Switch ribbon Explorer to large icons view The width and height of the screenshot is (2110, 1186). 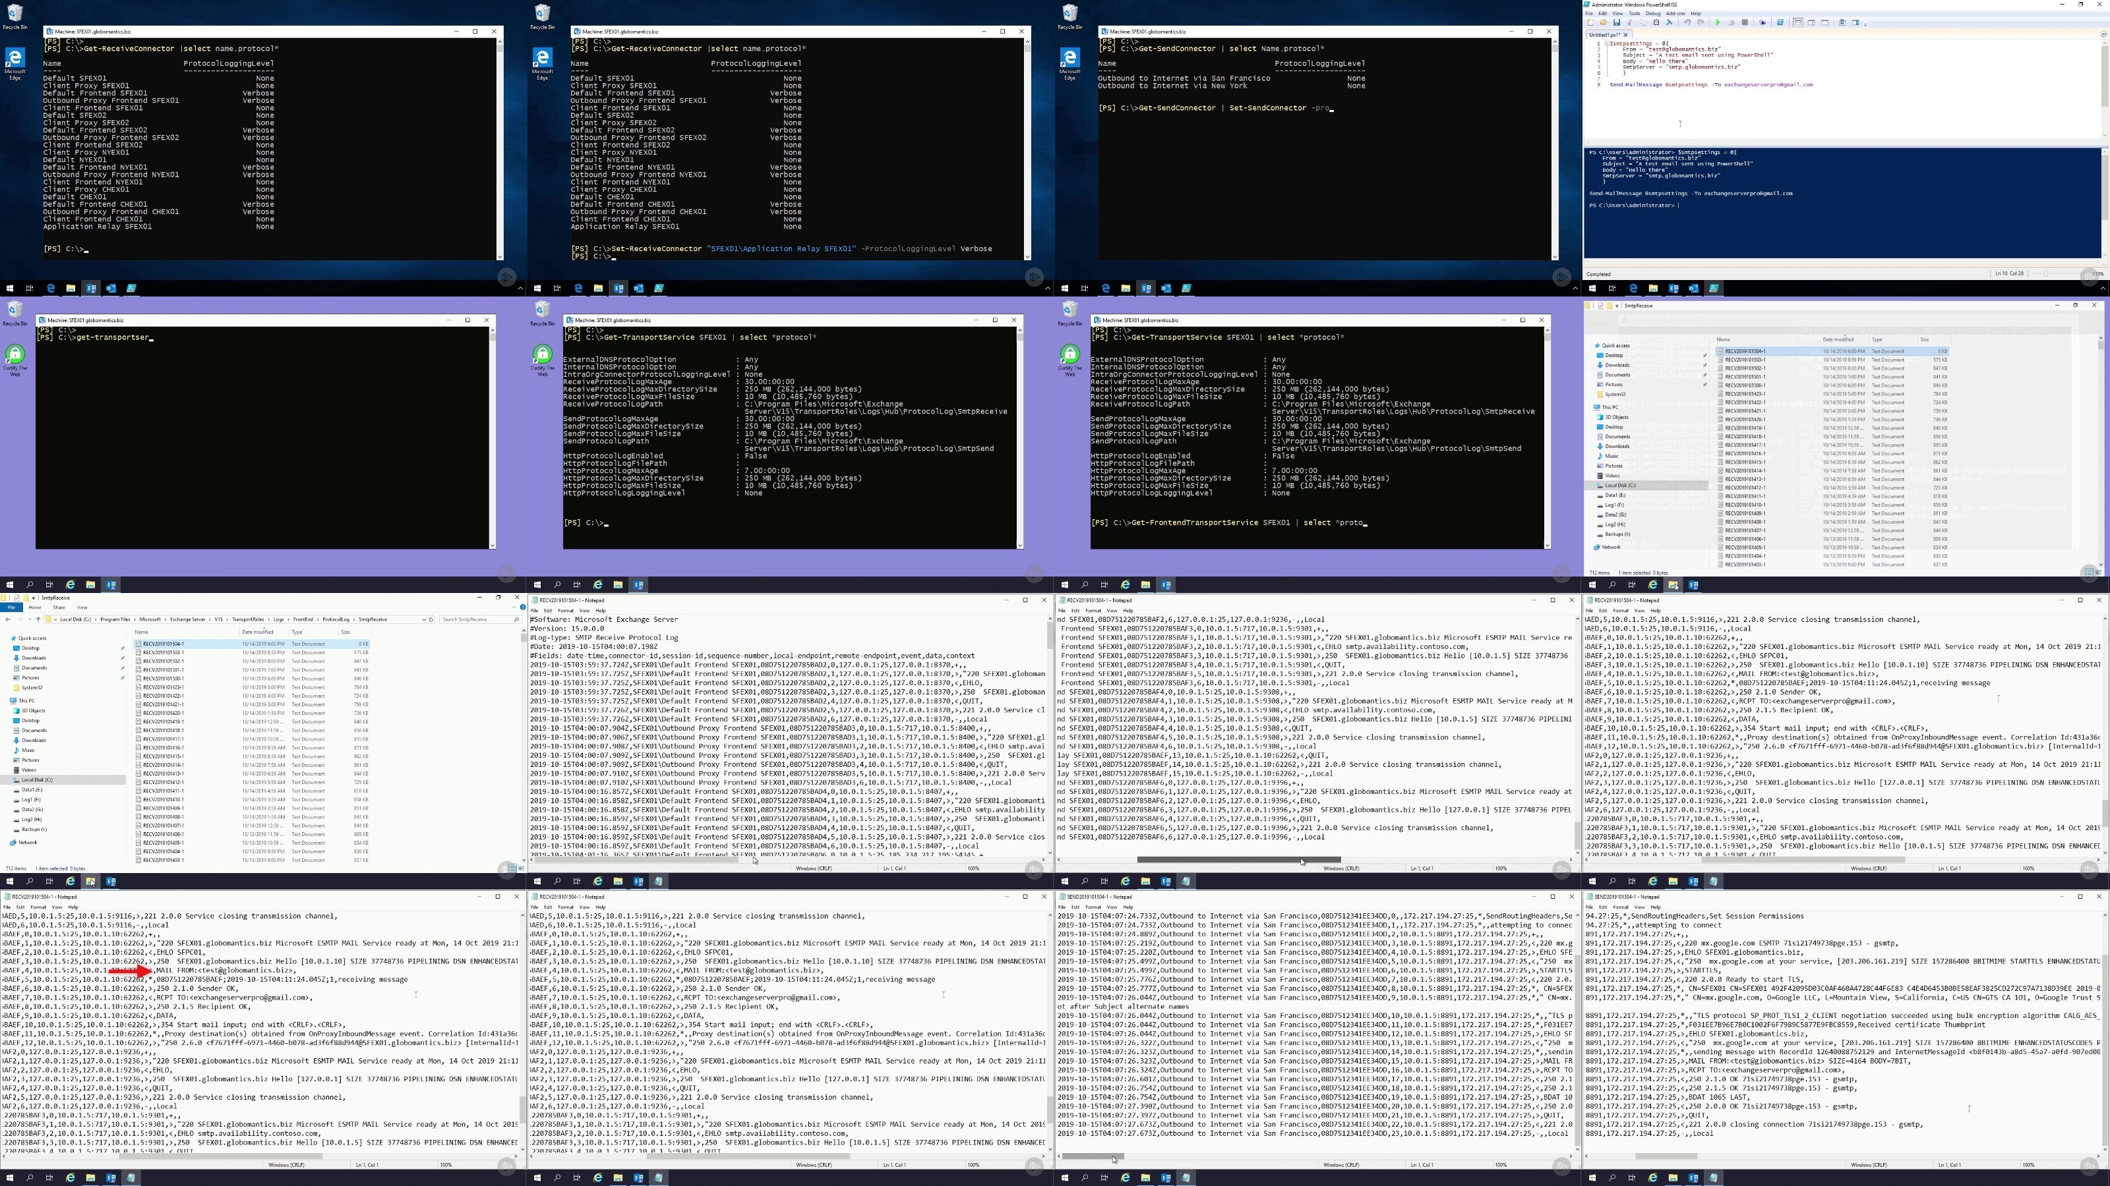click(522, 868)
